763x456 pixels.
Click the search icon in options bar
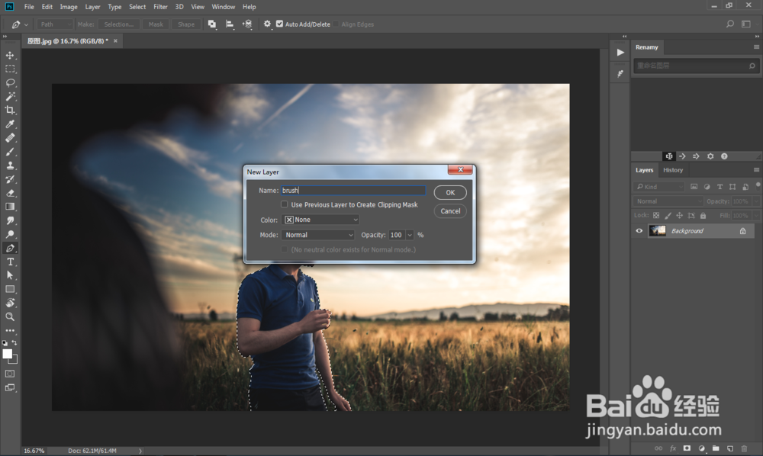[730, 24]
